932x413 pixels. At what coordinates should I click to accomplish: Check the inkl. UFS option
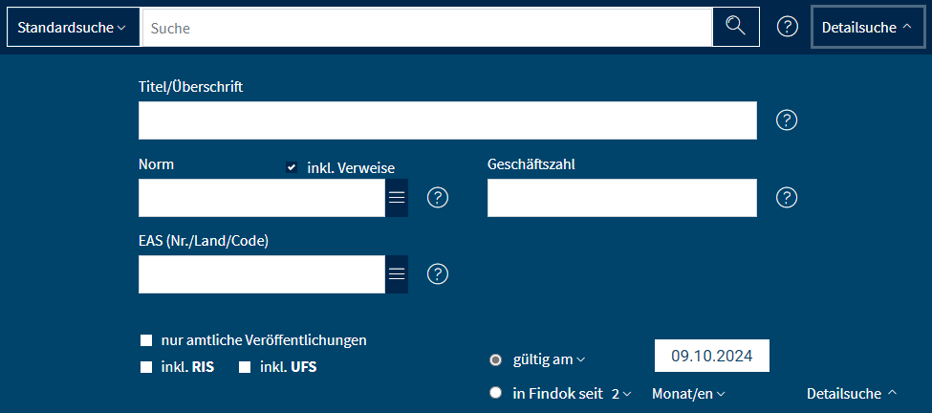(245, 366)
